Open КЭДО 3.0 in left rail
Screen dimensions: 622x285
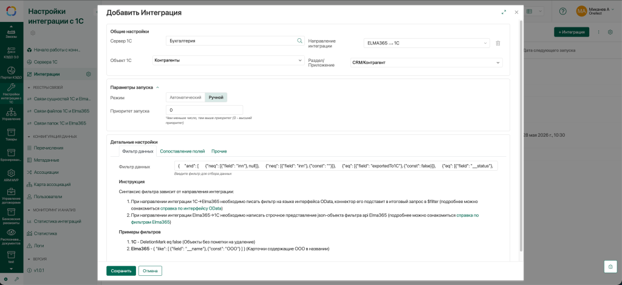tap(11, 52)
